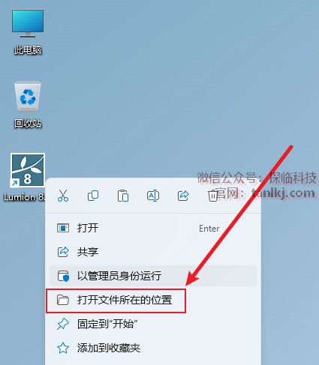Select the 此电脑 computer desktop icon
319x365 pixels.
point(28,32)
